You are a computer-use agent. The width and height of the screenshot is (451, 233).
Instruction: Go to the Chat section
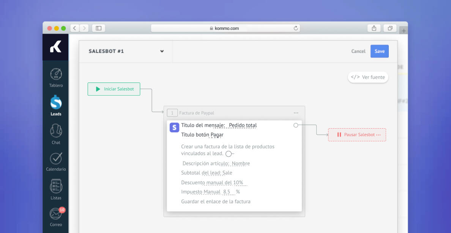coord(56,134)
